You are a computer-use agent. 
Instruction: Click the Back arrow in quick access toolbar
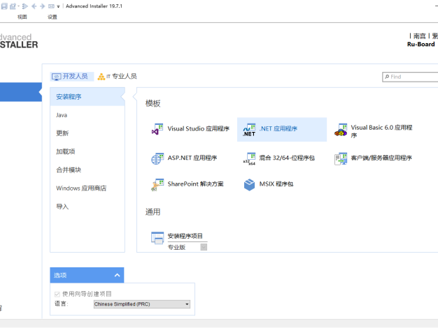click(x=34, y=6)
